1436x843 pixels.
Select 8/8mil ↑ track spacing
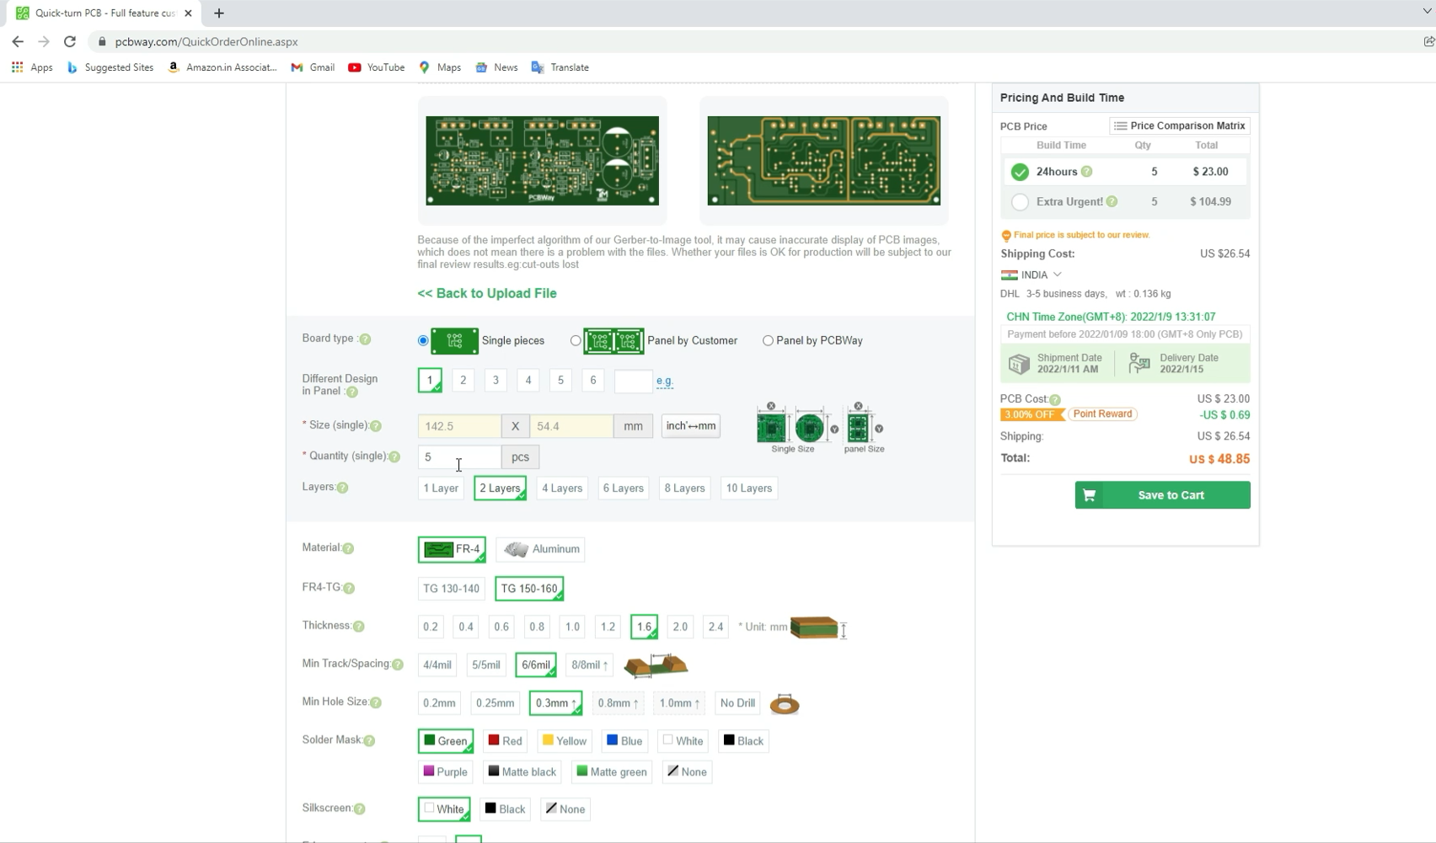coord(589,665)
